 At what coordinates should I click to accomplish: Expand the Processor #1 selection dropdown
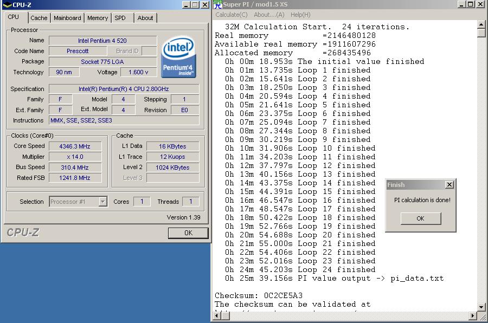[x=102, y=202]
